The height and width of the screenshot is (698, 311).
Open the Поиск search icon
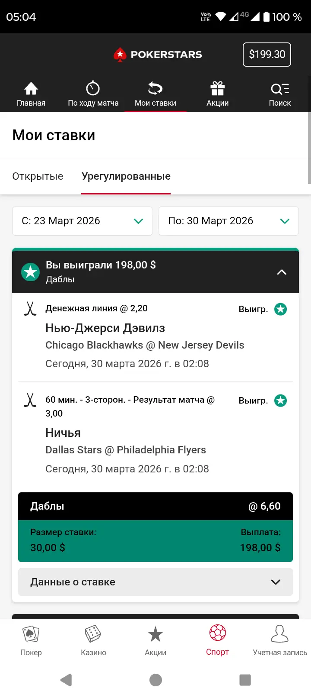[x=279, y=89]
